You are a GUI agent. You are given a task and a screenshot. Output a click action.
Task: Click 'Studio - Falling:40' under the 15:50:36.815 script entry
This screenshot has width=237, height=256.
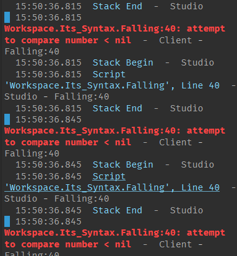(57, 96)
